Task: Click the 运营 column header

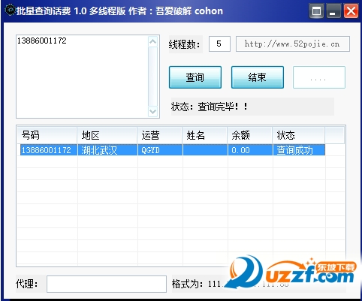Action: point(160,135)
